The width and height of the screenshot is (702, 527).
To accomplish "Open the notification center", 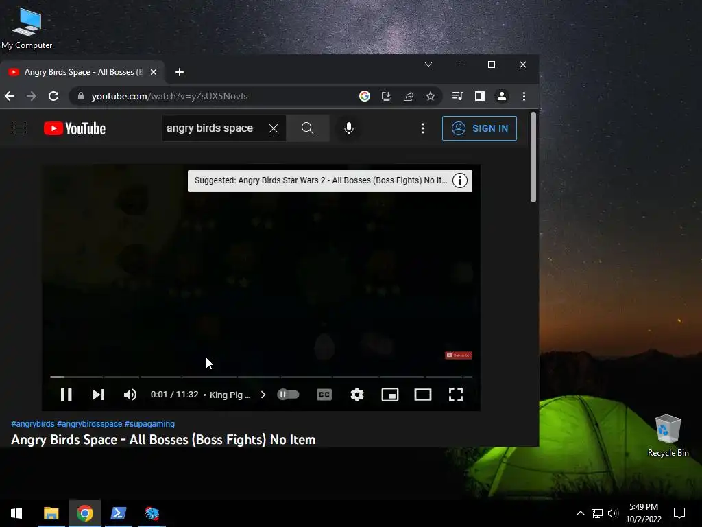I will 679,513.
